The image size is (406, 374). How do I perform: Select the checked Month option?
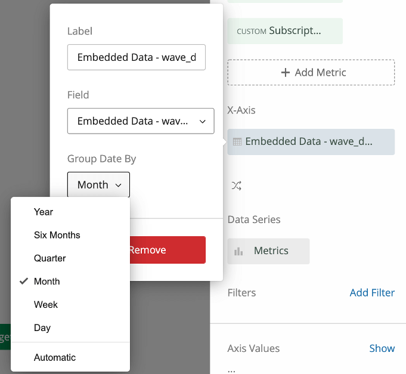tap(47, 282)
